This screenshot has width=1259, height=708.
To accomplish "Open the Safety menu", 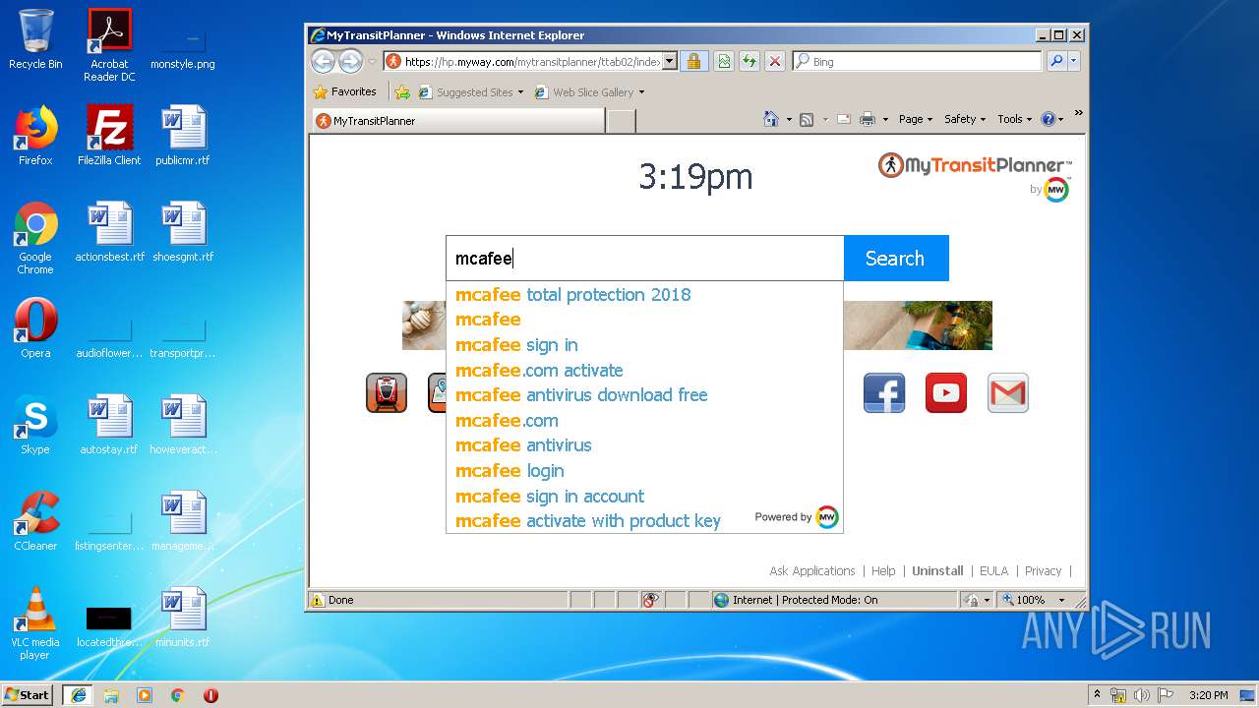I will [x=965, y=119].
